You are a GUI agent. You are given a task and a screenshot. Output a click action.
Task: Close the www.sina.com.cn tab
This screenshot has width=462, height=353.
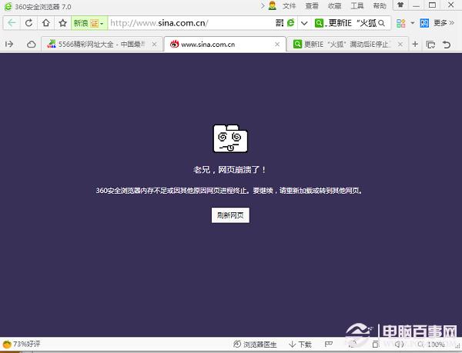277,45
